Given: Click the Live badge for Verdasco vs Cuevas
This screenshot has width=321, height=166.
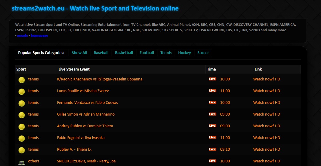Looking at the screenshot, I should (x=212, y=102).
